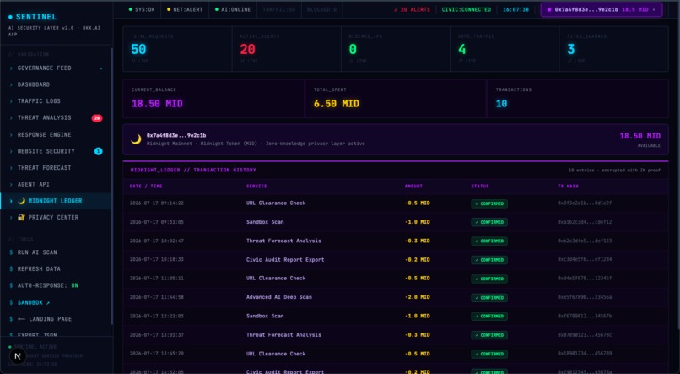Image resolution: width=680 pixels, height=374 pixels.
Task: Sort by Date / Time column header
Action: [x=144, y=186]
